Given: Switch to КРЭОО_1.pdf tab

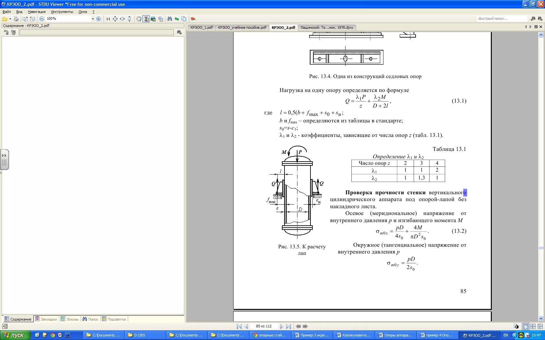Looking at the screenshot, I should (201, 28).
